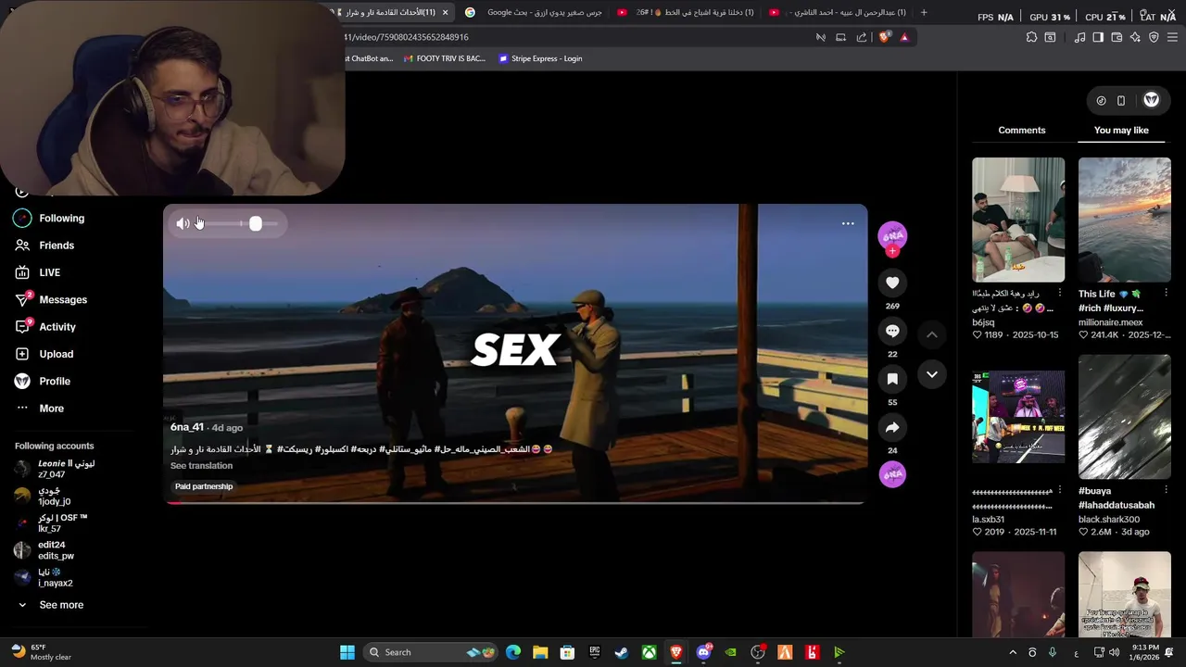Expand the More menu in the sidebar
Image resolution: width=1186 pixels, height=667 pixels.
pyautogui.click(x=41, y=409)
